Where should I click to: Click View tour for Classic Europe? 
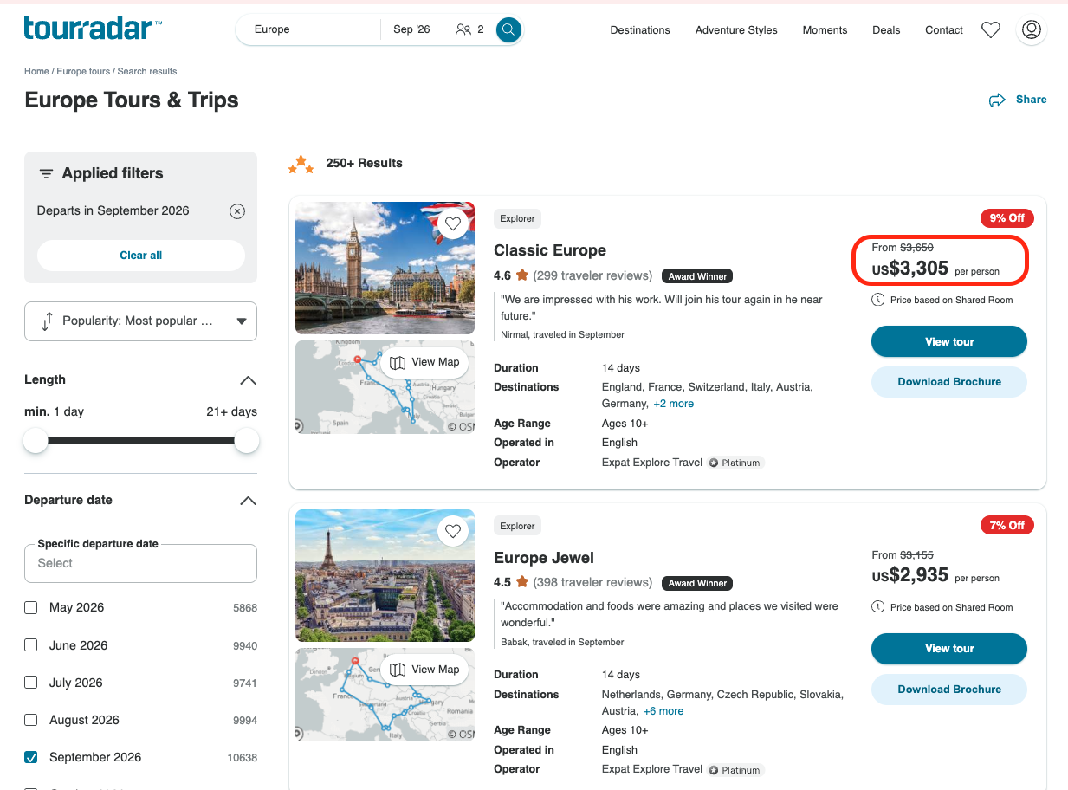[949, 341]
